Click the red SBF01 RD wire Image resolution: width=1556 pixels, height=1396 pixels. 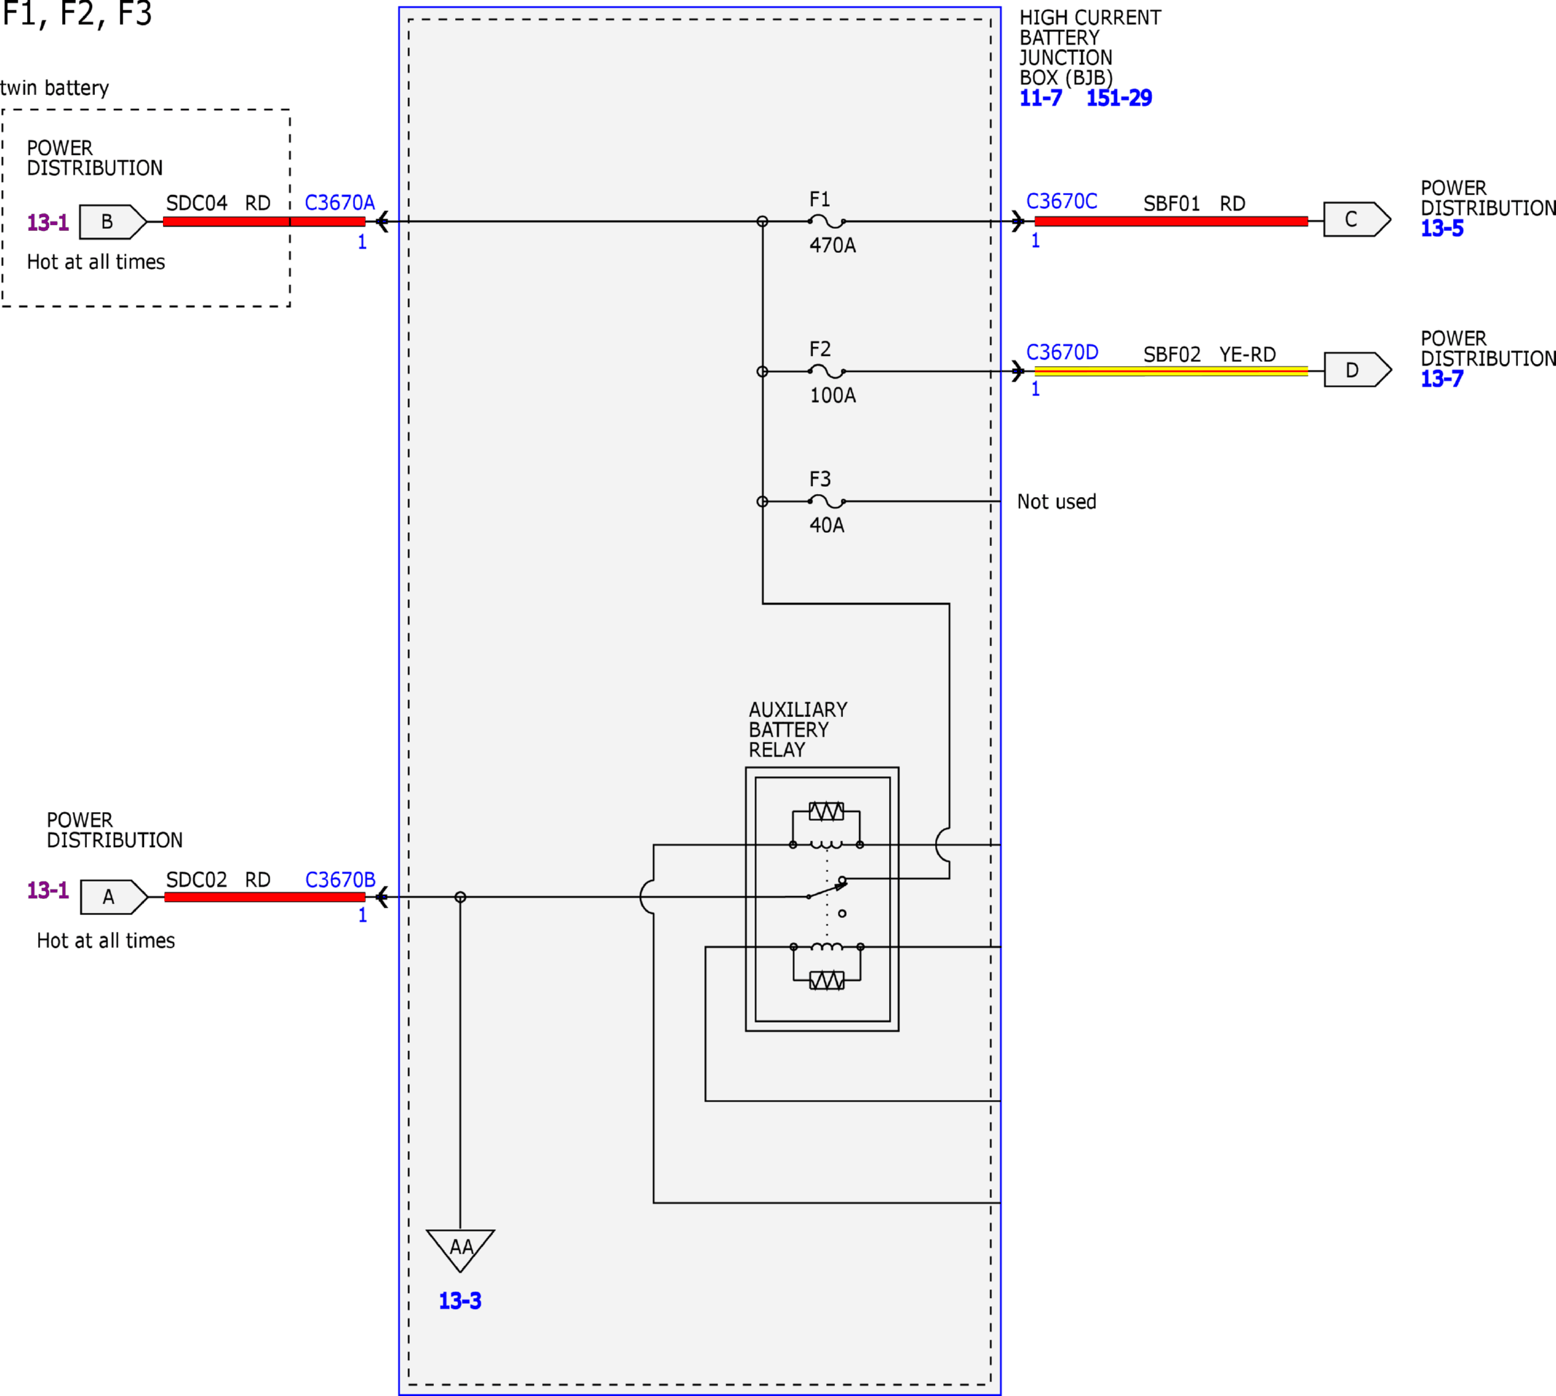click(x=1170, y=221)
